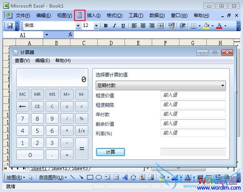Click the Center alignment icon

(143, 26)
